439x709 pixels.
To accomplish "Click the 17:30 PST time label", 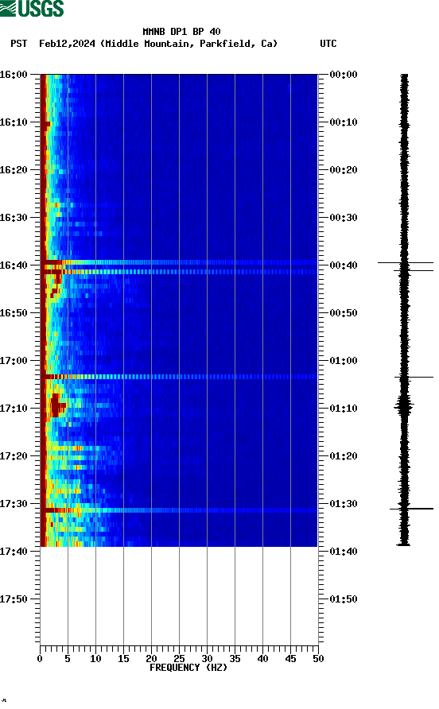I will click(14, 504).
